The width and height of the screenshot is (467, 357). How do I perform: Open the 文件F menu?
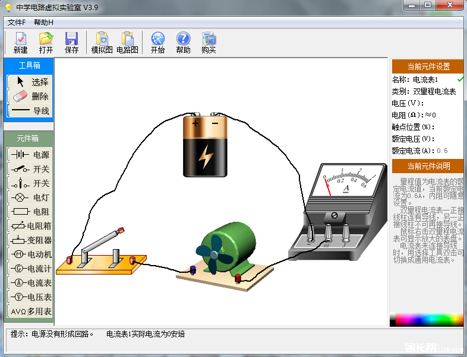17,23
